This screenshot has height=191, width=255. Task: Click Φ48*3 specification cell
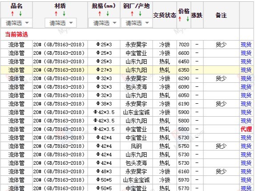coord(104,171)
